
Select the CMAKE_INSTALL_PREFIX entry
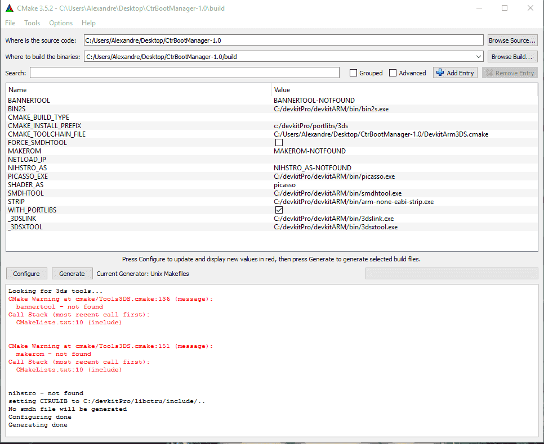[44, 126]
